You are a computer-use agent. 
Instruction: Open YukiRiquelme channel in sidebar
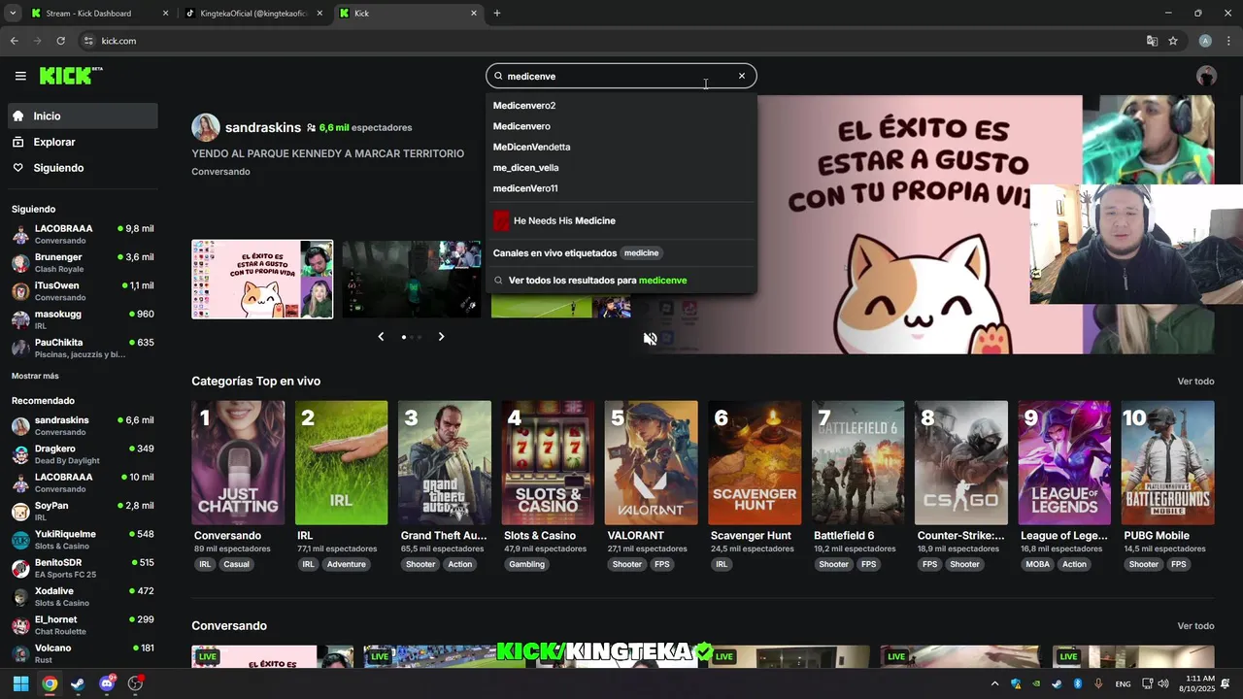(83, 540)
